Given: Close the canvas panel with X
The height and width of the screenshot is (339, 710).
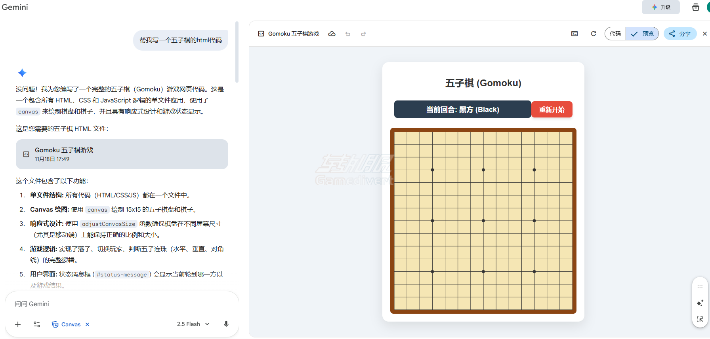Looking at the screenshot, I should (705, 34).
